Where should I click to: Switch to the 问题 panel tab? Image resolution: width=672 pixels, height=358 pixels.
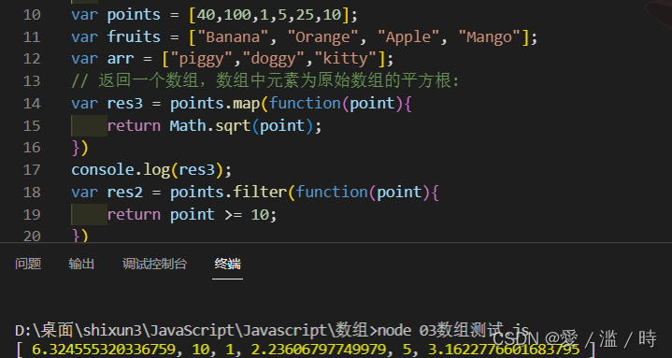click(28, 264)
